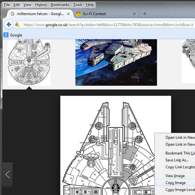Select the partially visible grey Falcon thumbnail
Image resolution: width=195 pixels, height=195 pixels.
coord(188,61)
